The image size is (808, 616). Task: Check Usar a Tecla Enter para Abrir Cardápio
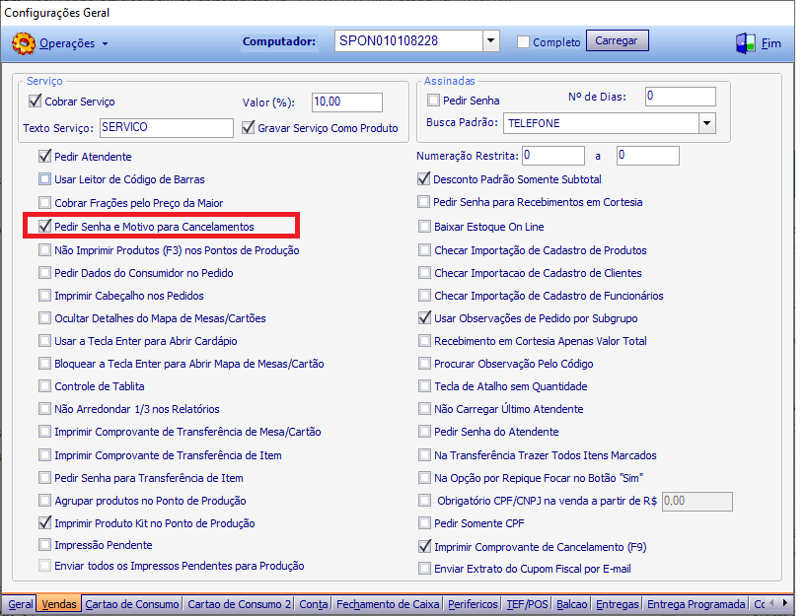pyautogui.click(x=44, y=341)
